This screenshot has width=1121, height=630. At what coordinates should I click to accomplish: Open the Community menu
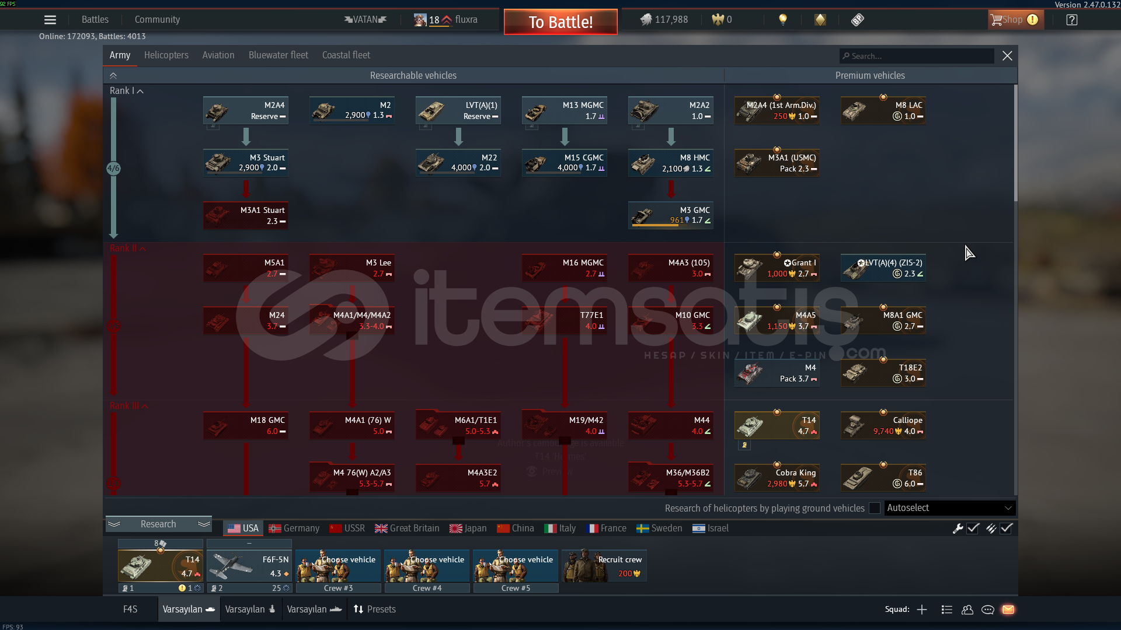pos(157,20)
